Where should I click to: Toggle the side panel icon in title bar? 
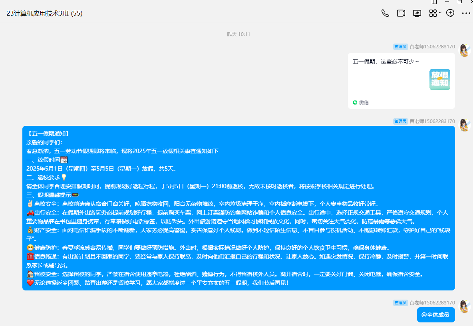click(434, 2)
